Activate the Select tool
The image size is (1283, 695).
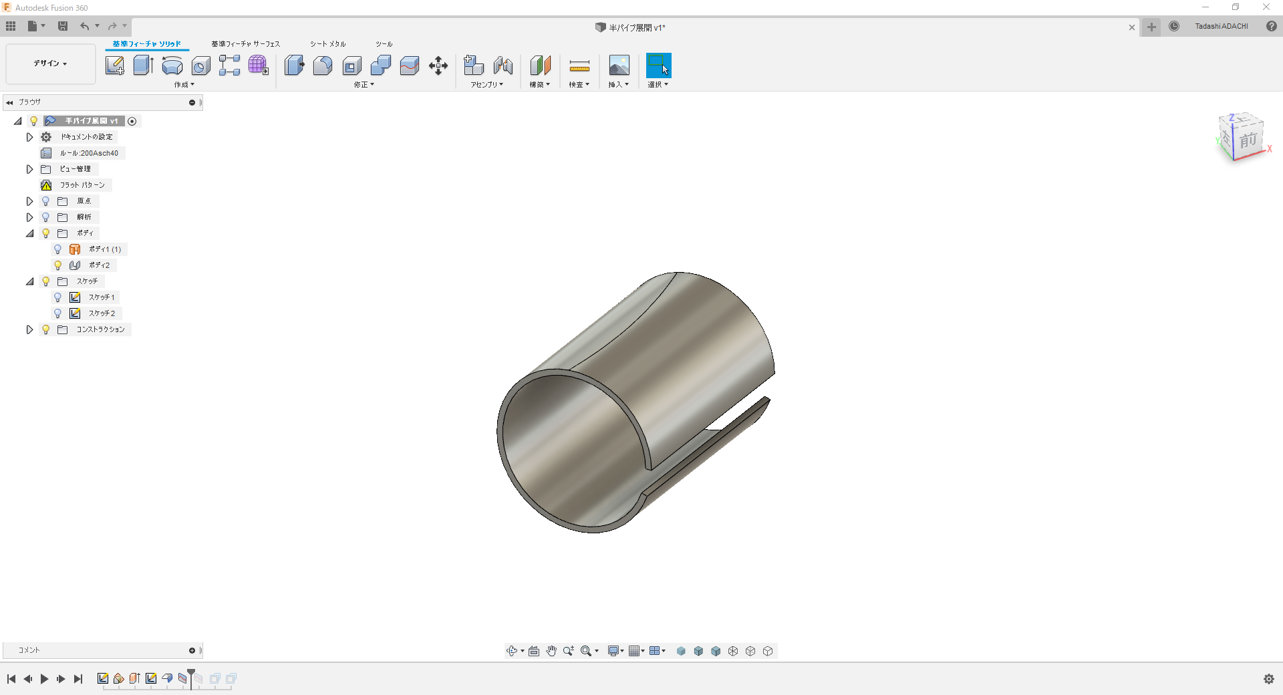(658, 65)
